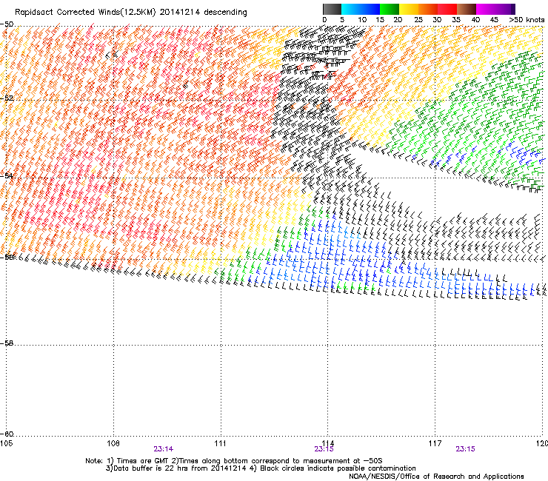Click the '15' label under the color bar
Image resolution: width=548 pixels, height=481 pixels.
380,20
